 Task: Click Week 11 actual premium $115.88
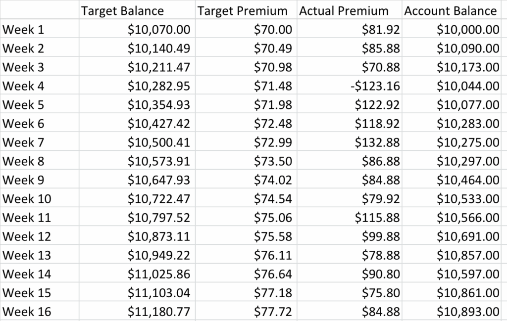(x=377, y=218)
